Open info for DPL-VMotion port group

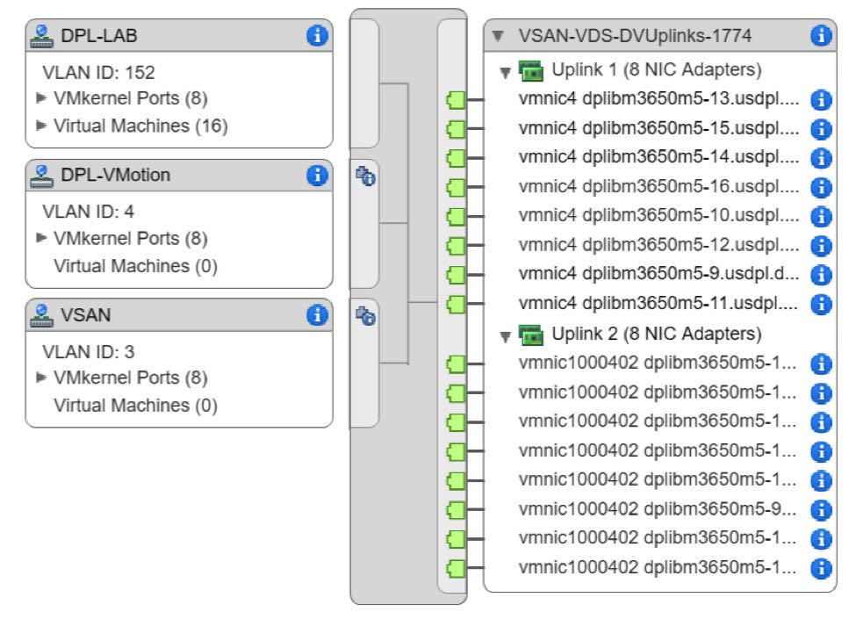point(317,176)
